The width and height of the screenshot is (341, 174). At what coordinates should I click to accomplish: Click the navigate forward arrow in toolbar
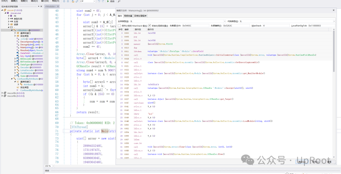pos(68,1)
